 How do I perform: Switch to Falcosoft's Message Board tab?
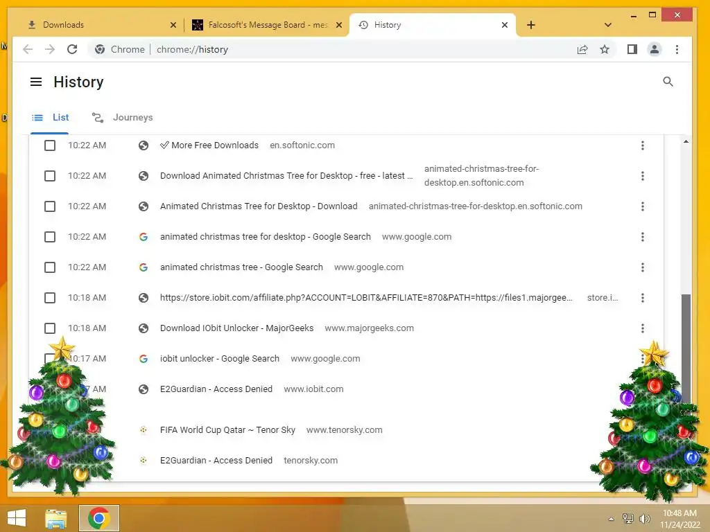click(x=267, y=25)
